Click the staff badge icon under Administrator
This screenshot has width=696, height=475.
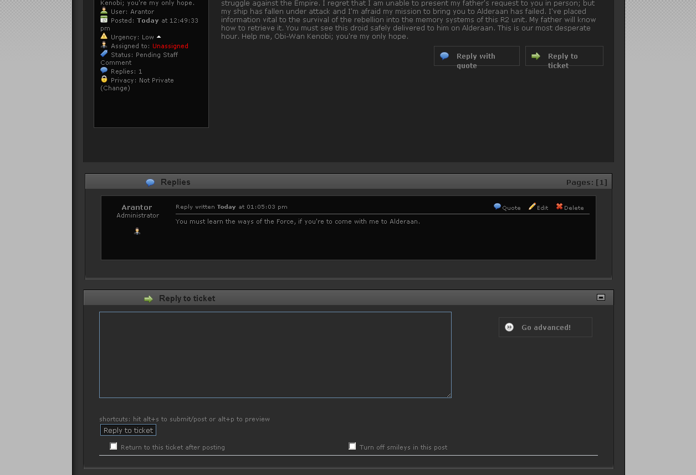[x=137, y=231]
